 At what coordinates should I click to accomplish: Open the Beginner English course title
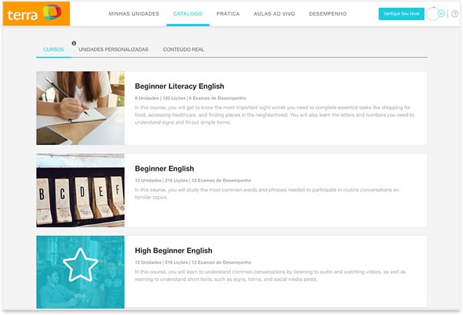pos(164,169)
